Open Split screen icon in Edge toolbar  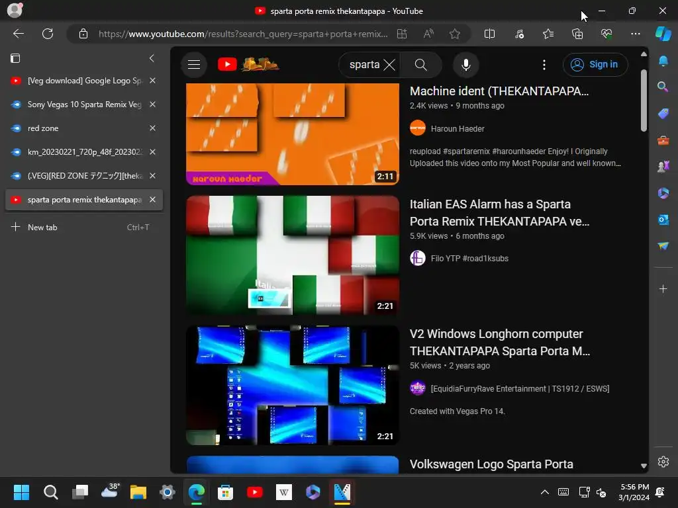[x=489, y=34]
